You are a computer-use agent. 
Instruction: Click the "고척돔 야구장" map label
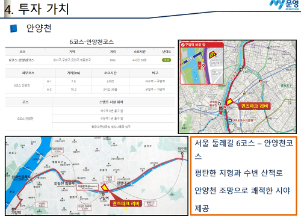(x=213, y=103)
